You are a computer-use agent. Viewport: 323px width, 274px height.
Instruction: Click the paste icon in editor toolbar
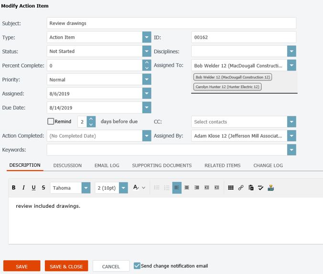click(251, 188)
